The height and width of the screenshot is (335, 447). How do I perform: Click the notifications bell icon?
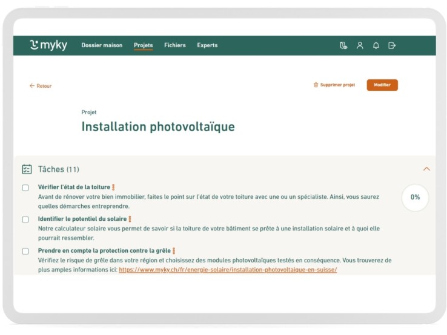pyautogui.click(x=376, y=45)
